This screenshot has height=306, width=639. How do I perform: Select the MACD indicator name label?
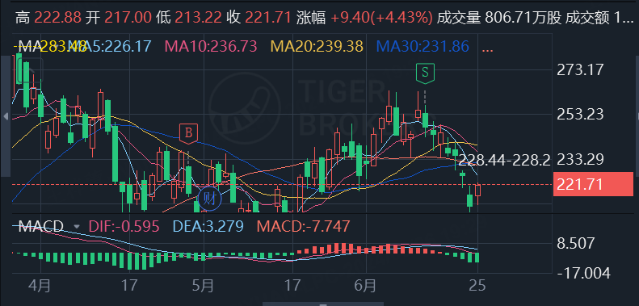tap(41, 226)
